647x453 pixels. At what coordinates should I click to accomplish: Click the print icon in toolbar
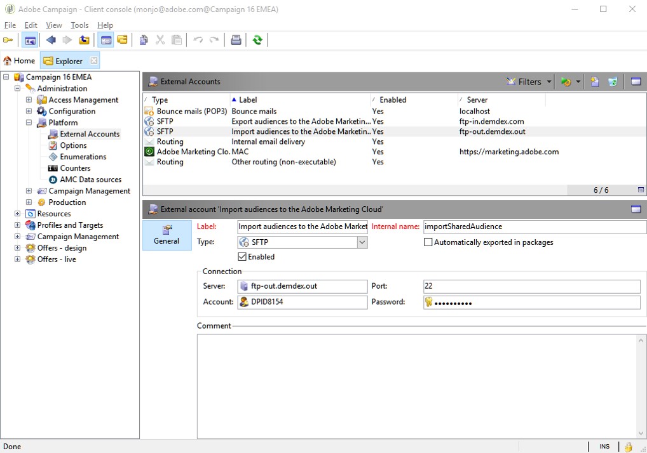click(x=236, y=40)
